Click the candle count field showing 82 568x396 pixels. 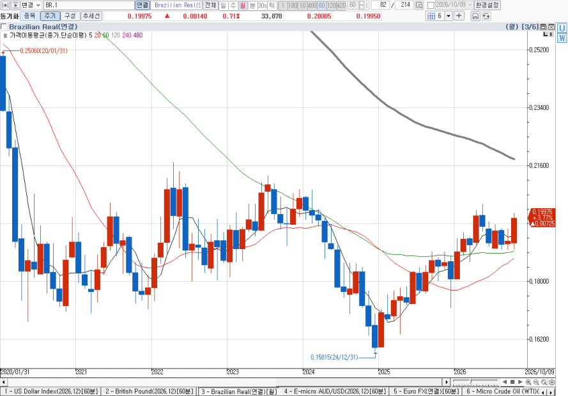(x=380, y=6)
